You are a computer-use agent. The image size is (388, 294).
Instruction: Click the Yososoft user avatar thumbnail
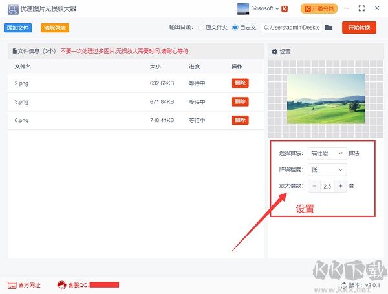point(242,8)
